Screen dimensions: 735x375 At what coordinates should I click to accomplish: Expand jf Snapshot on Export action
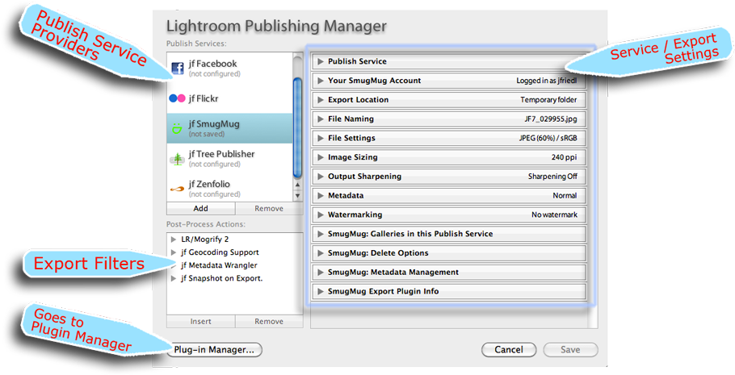click(x=174, y=278)
